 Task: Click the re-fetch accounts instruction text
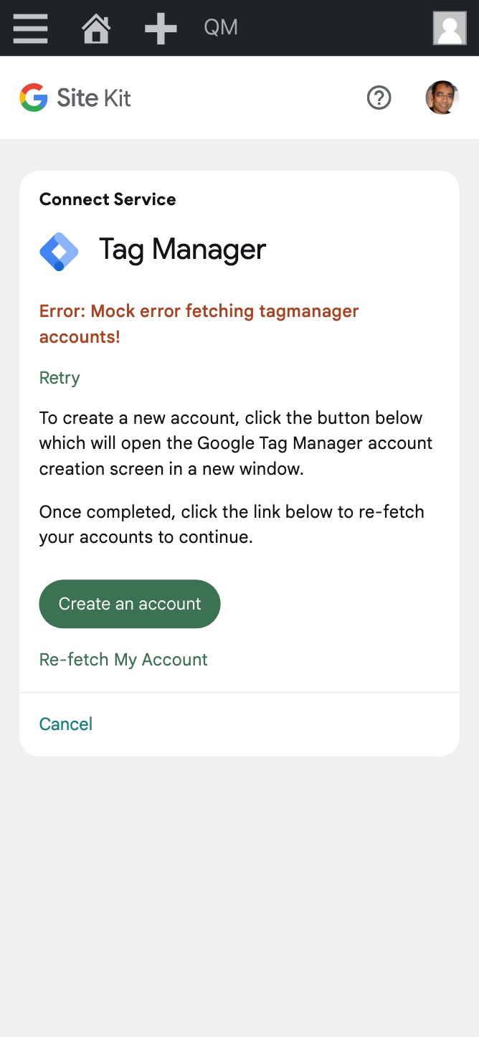click(231, 524)
